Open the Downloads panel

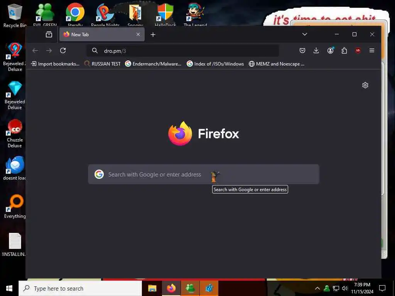[x=316, y=50]
